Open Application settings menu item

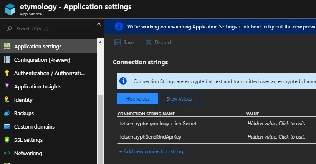[x=48, y=46]
